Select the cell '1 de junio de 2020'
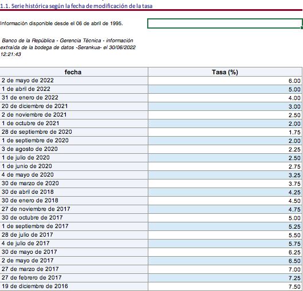 pyautogui.click(x=74, y=166)
